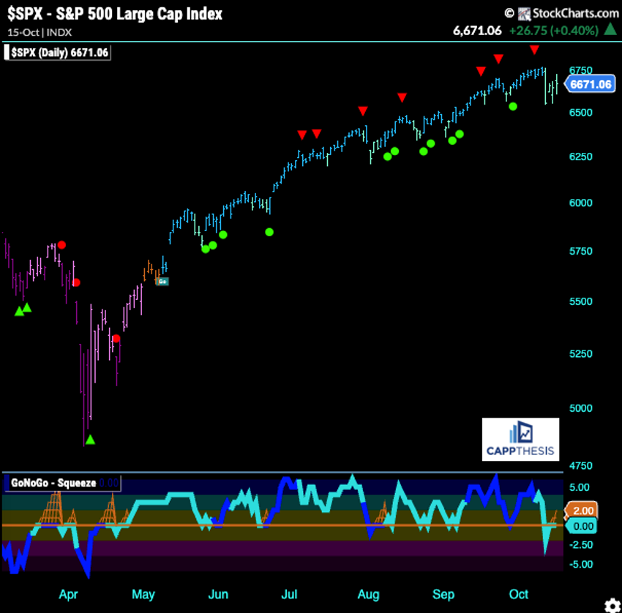The image size is (622, 613).
Task: Click the $SPX (Daily) legend label
Action: [x=57, y=53]
